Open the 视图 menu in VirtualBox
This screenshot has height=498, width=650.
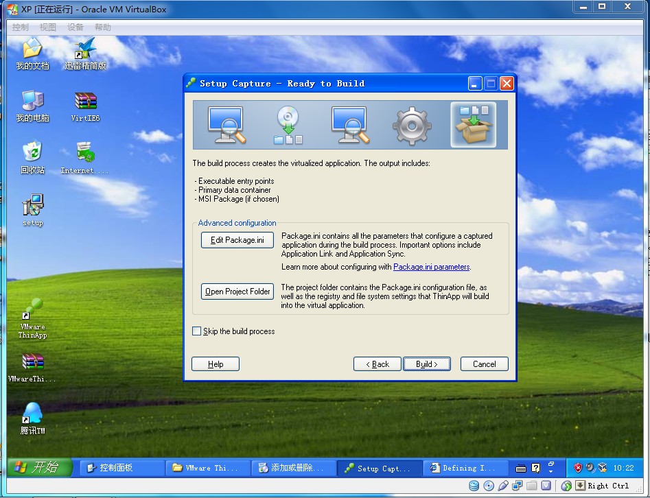(47, 27)
